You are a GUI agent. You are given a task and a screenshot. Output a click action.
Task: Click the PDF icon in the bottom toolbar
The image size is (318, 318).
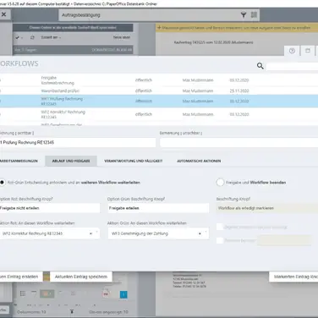pyautogui.click(x=106, y=293)
